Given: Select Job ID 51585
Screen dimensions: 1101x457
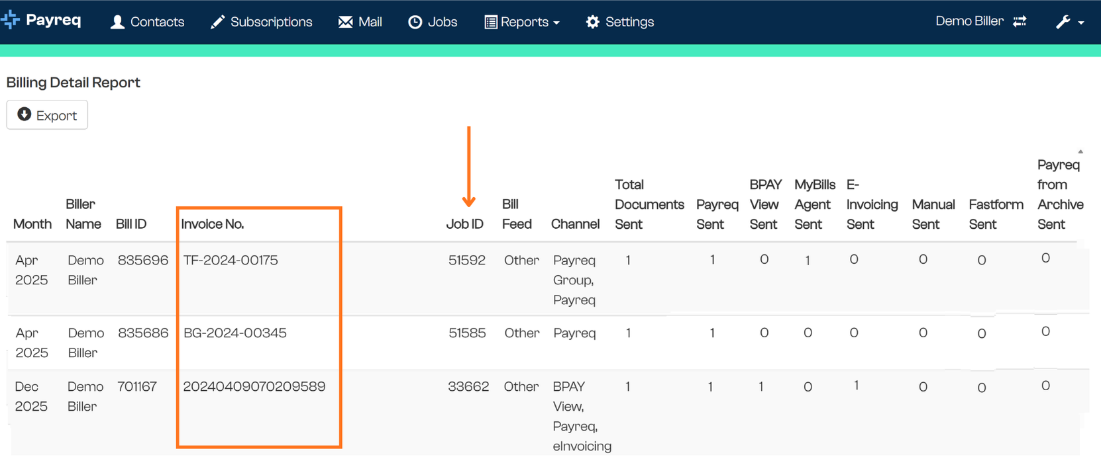Looking at the screenshot, I should pos(467,333).
